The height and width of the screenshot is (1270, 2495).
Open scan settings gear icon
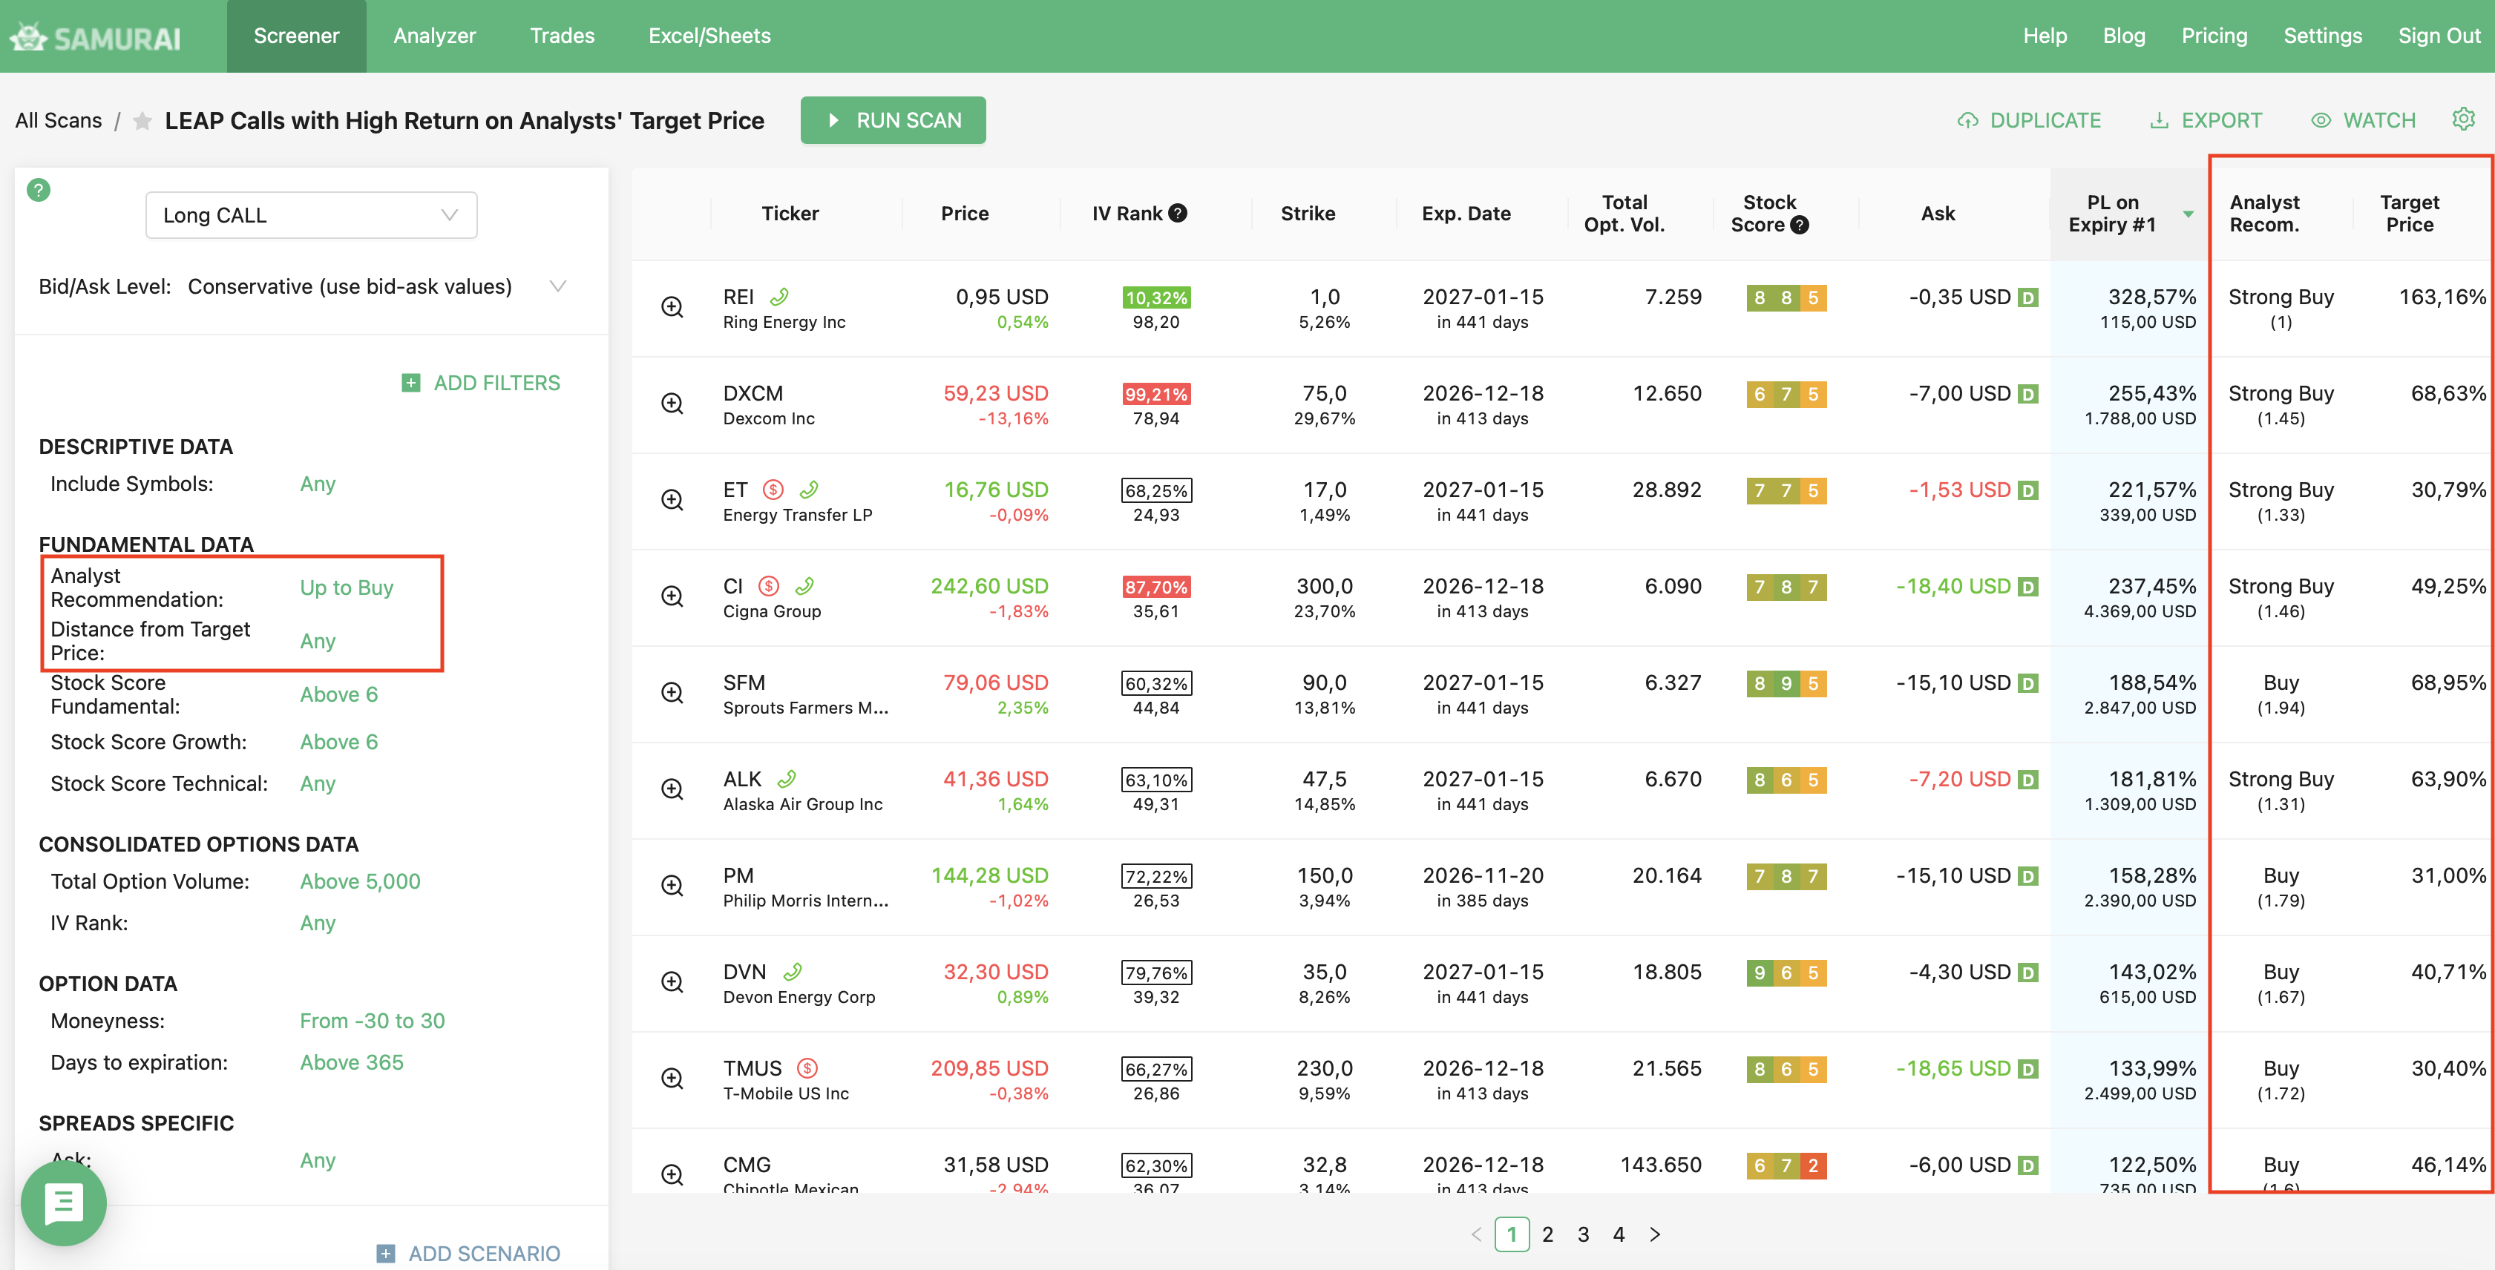coord(2463,119)
